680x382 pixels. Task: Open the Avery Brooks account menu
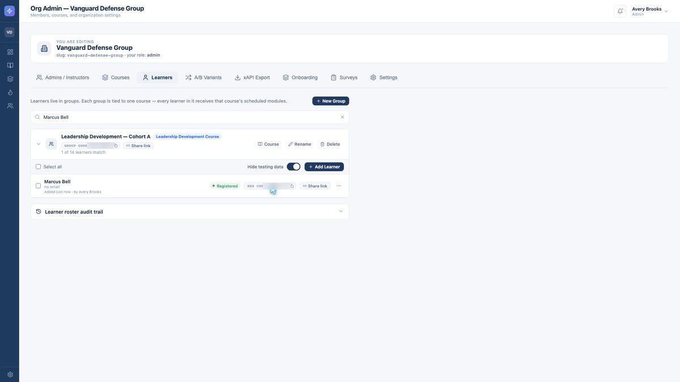(x=650, y=11)
